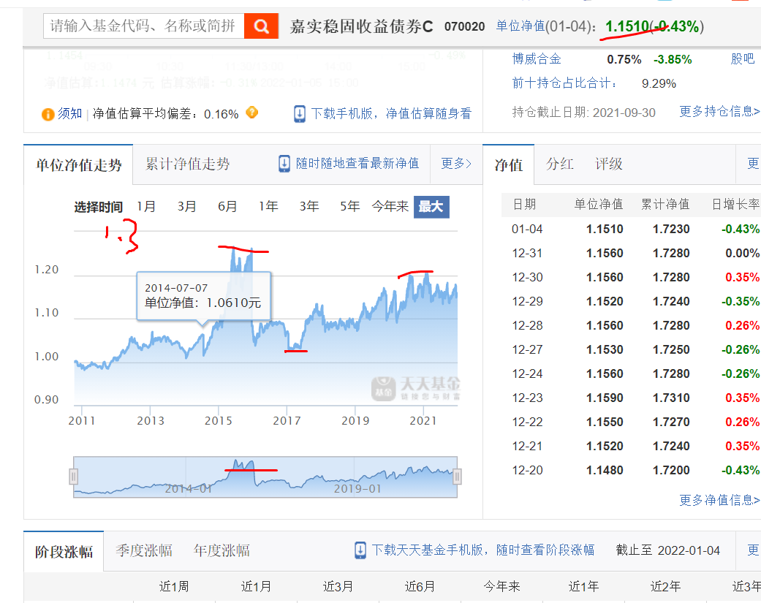This screenshot has height=603, width=761.
Task: Switch to 年度涨幅 tab
Action: [222, 550]
